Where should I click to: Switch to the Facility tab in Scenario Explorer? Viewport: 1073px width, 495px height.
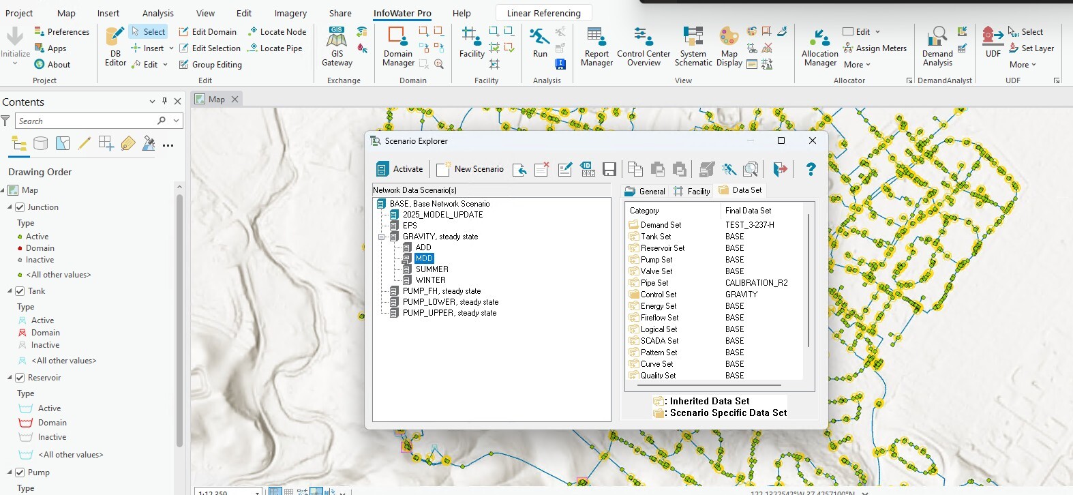692,192
